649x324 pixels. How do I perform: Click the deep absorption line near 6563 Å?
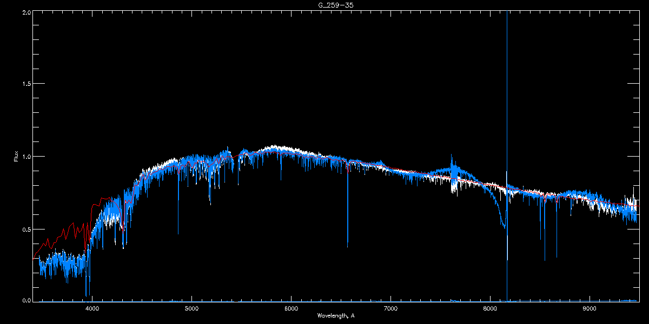347,205
